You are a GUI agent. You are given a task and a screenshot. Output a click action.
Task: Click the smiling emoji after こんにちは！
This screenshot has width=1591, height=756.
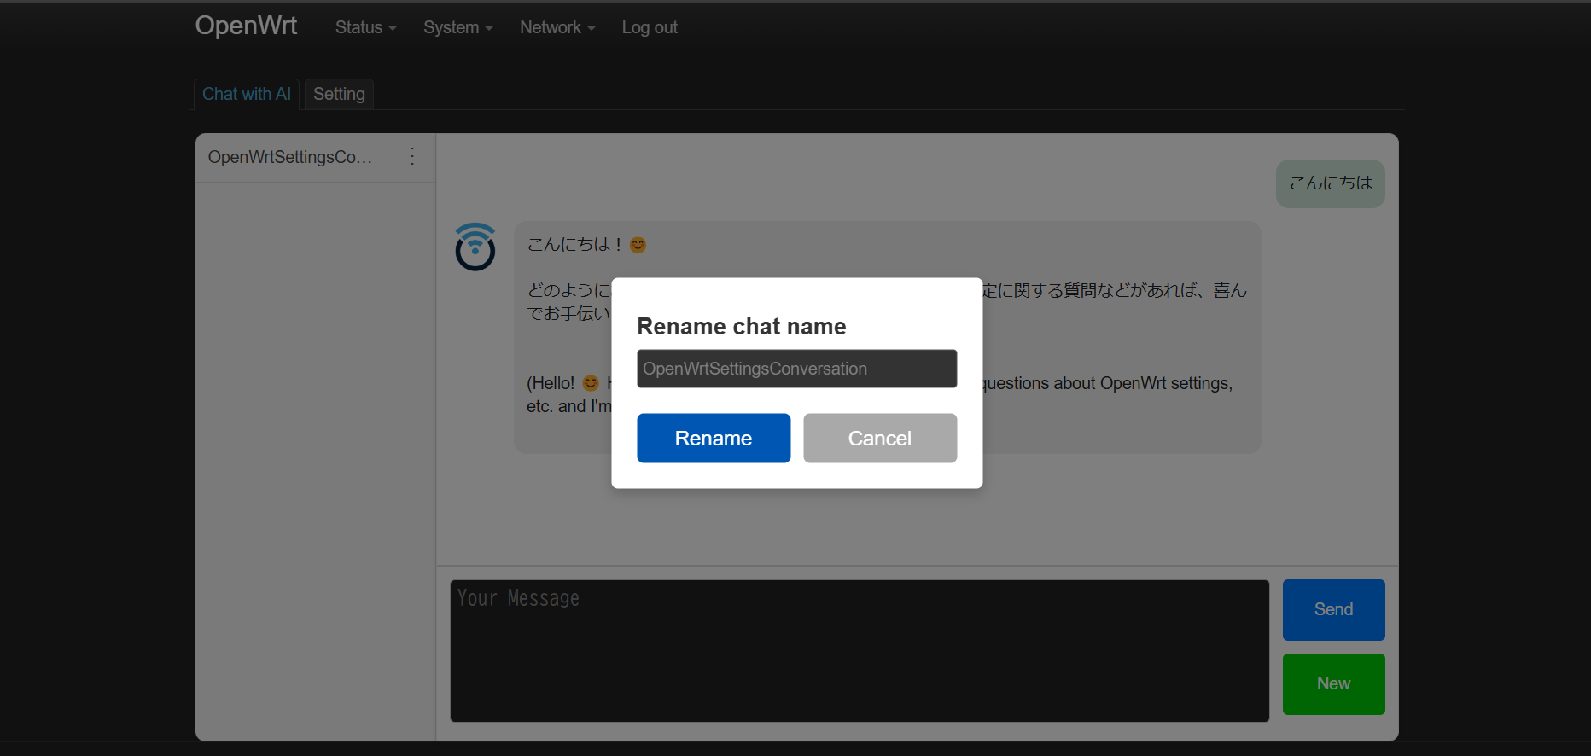[x=638, y=245]
